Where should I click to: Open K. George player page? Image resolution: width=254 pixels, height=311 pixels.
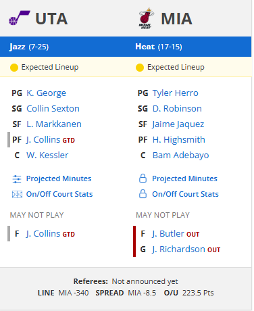pyautogui.click(x=46, y=93)
